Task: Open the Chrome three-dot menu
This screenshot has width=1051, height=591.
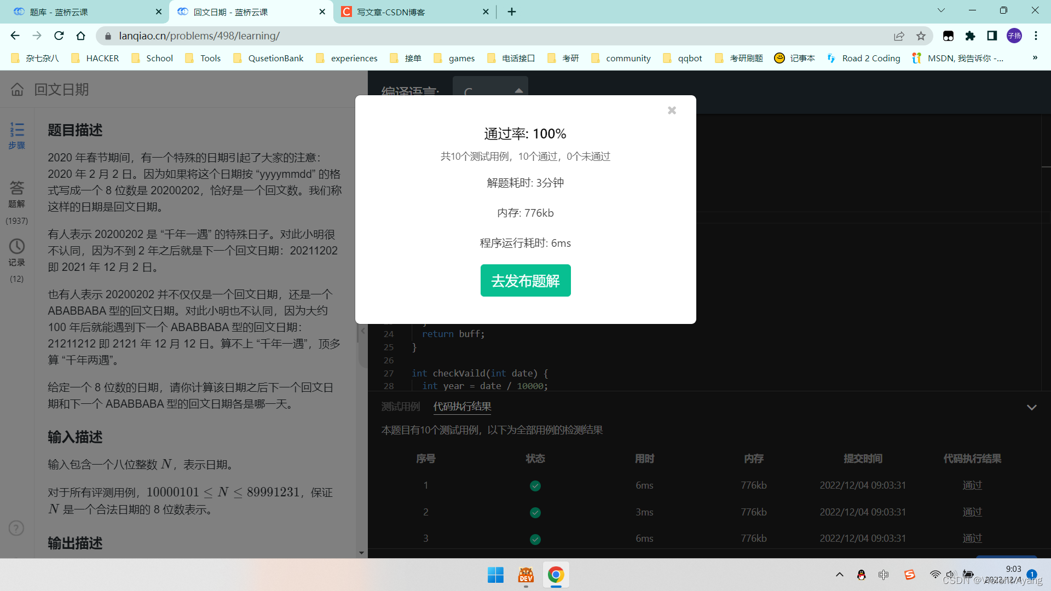Action: (1036, 36)
